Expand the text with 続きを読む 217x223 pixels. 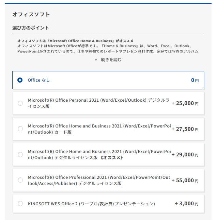(x=111, y=60)
